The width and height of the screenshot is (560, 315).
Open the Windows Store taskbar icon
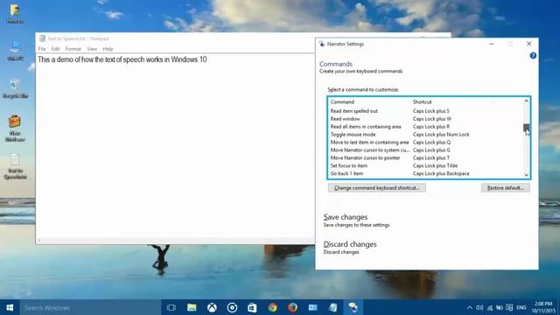(252, 307)
